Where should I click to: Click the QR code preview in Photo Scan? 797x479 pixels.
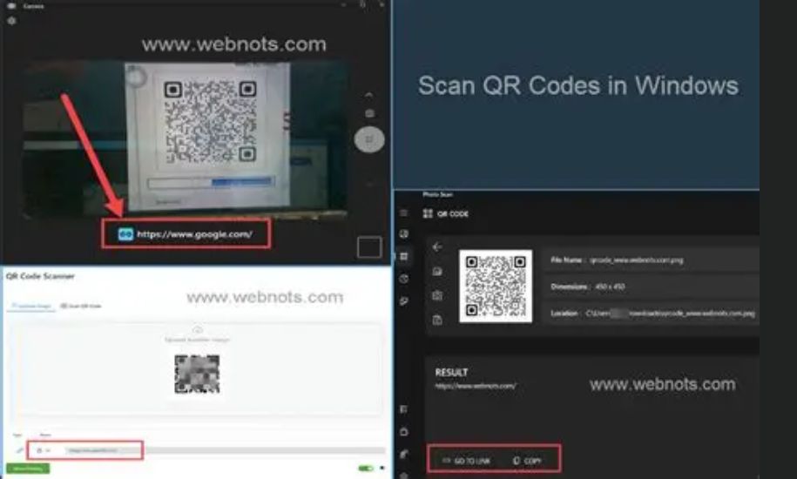(496, 286)
